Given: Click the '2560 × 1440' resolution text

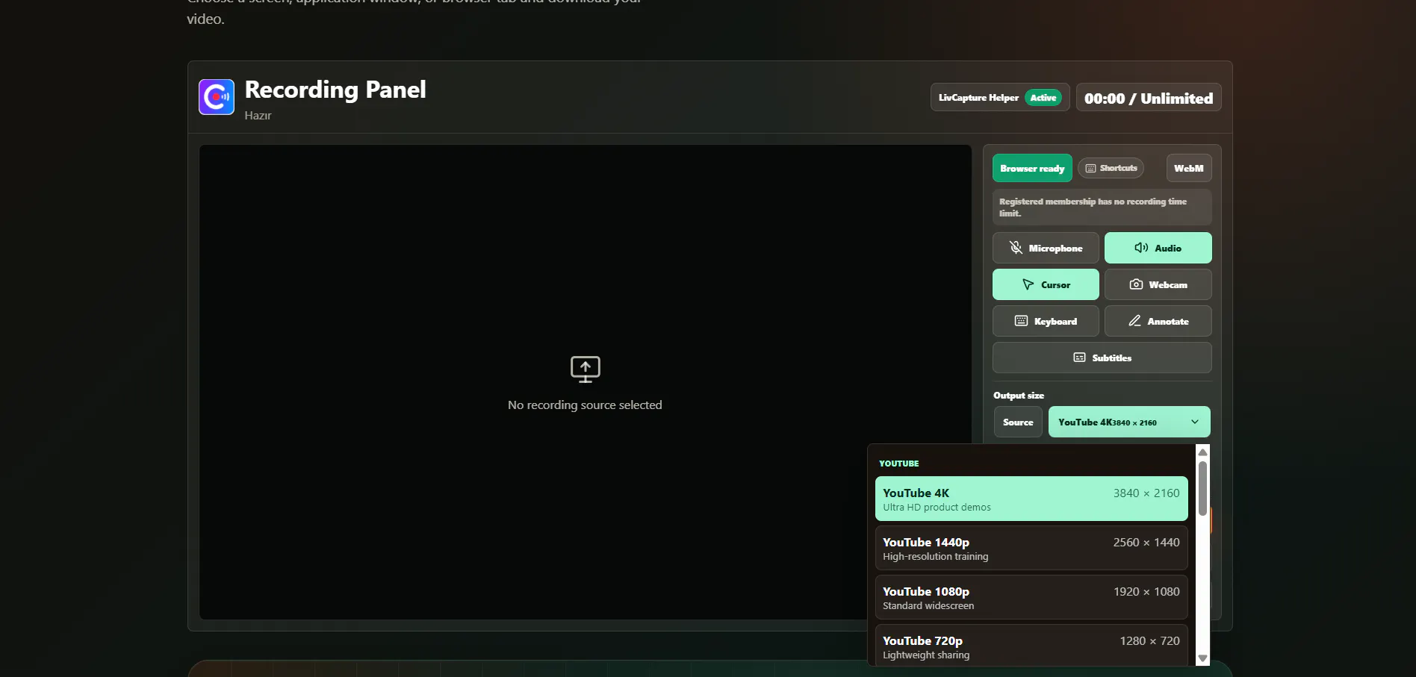Looking at the screenshot, I should point(1146,543).
